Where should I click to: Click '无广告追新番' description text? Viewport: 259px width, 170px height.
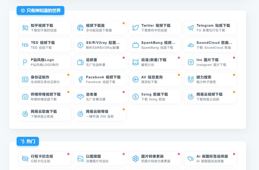click(96, 65)
